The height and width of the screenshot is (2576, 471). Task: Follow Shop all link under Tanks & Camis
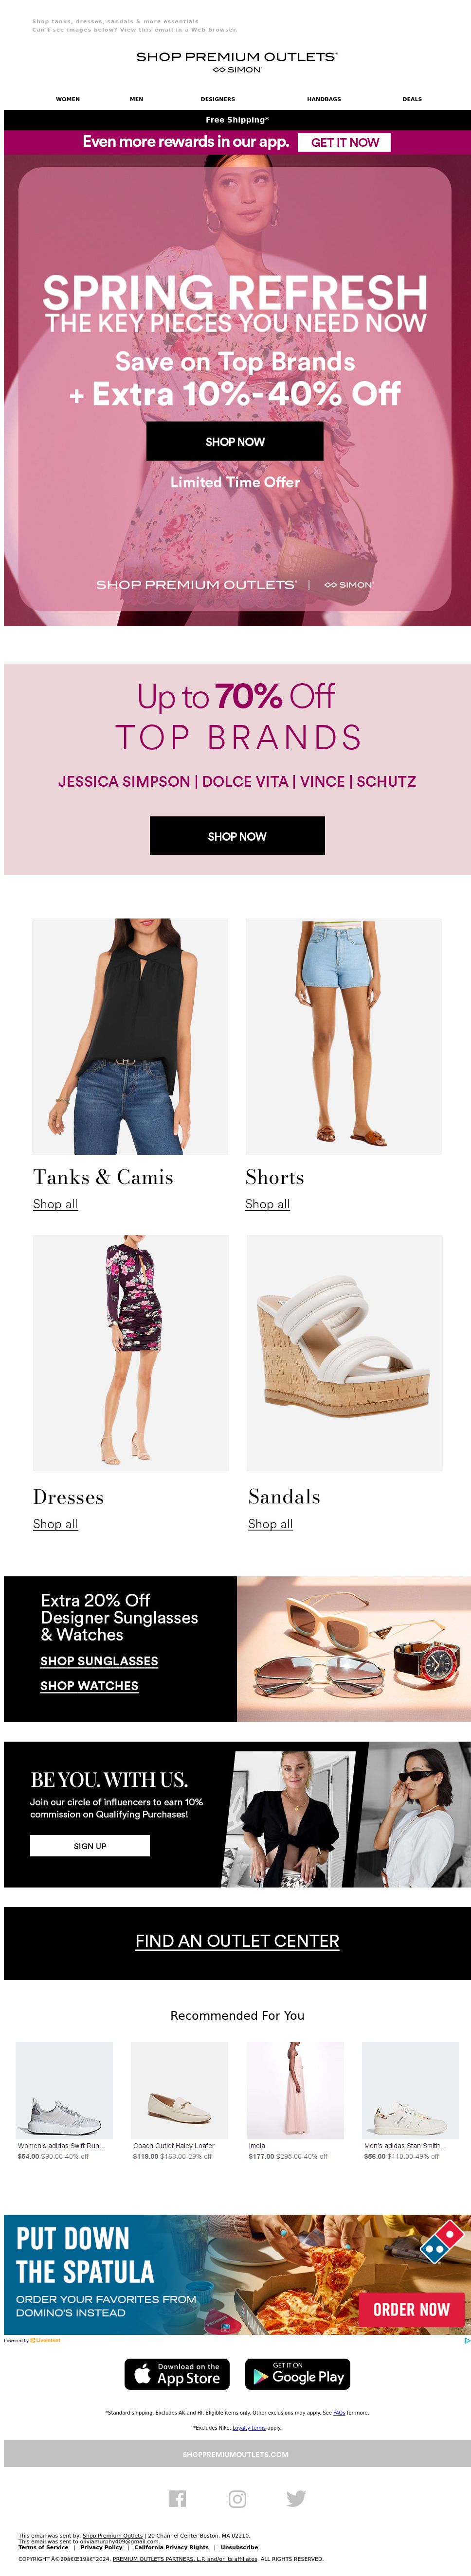tap(55, 1204)
